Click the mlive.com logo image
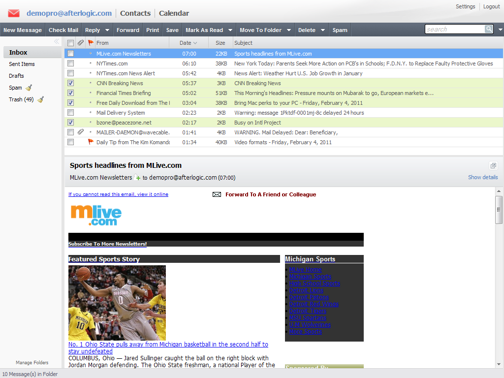Screen dimensions: 504x378 [x=96, y=216]
